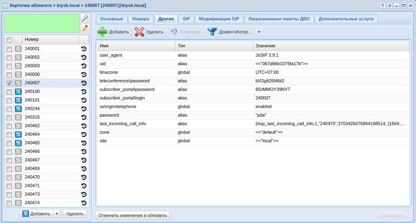Check the box for number 240101
Screen dimensions: 416x223
coord(9,100)
